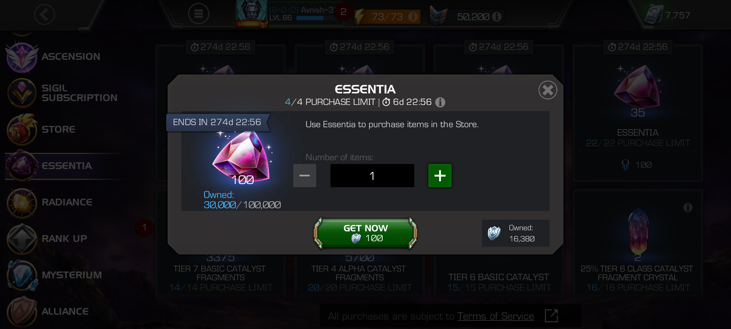Tap the back arrow icon
This screenshot has height=329, width=731.
click(44, 15)
